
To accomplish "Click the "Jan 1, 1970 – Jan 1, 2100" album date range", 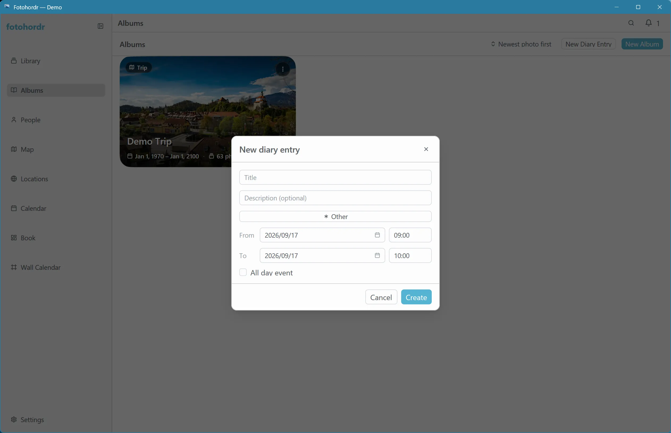I will (x=166, y=156).
